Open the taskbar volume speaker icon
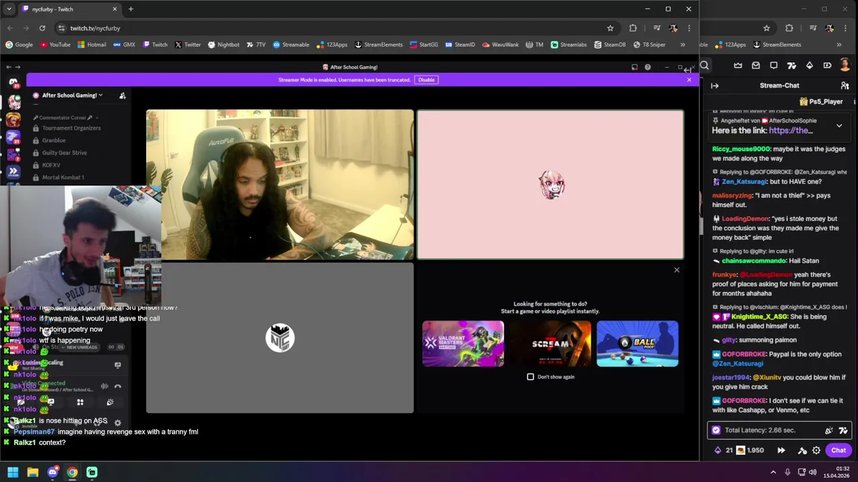The width and height of the screenshot is (858, 482). [812, 473]
